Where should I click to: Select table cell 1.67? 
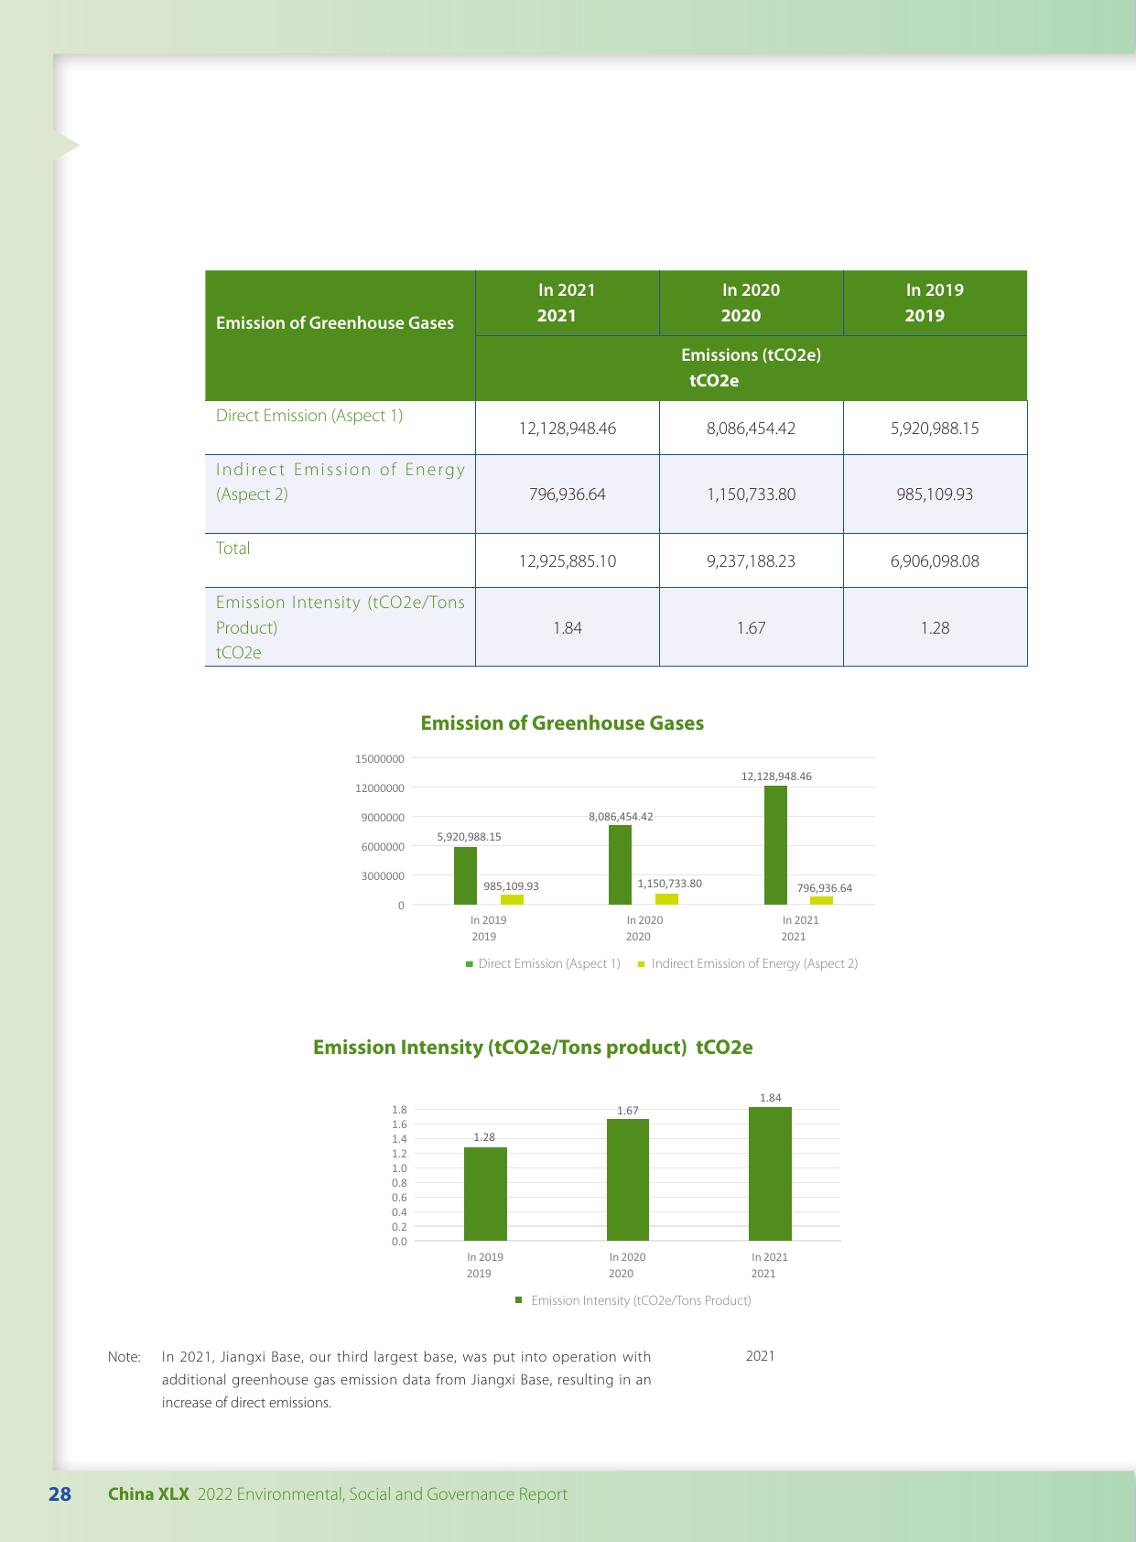coord(751,628)
